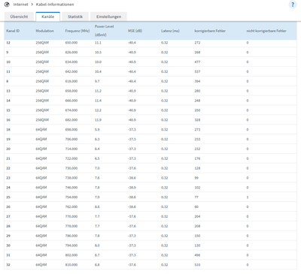Select frequency cell 666.000
The width and height of the screenshot is (301, 274).
pyautogui.click(x=71, y=101)
